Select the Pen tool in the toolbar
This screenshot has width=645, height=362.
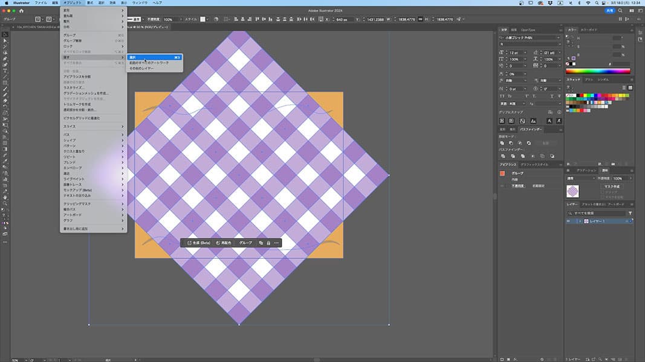point(5,59)
